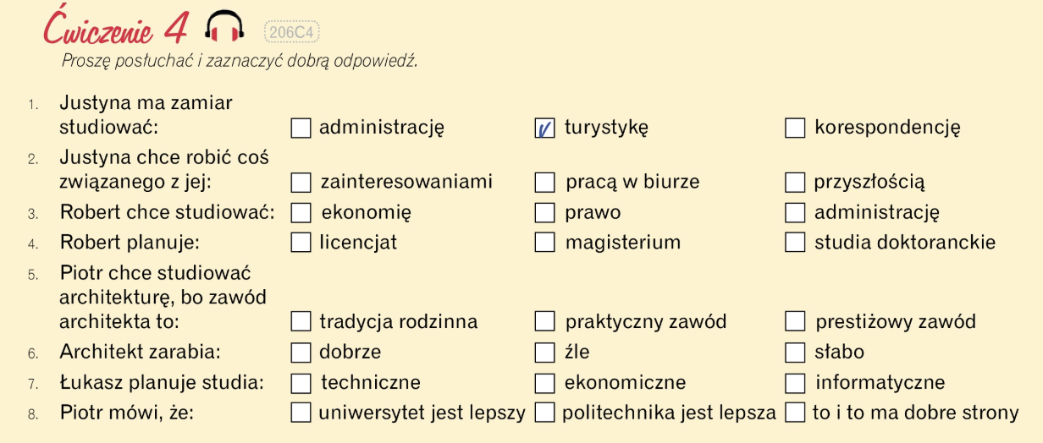The width and height of the screenshot is (1043, 443).
Task: Select the zainteresowaniami checkbox
Action: pos(301,182)
